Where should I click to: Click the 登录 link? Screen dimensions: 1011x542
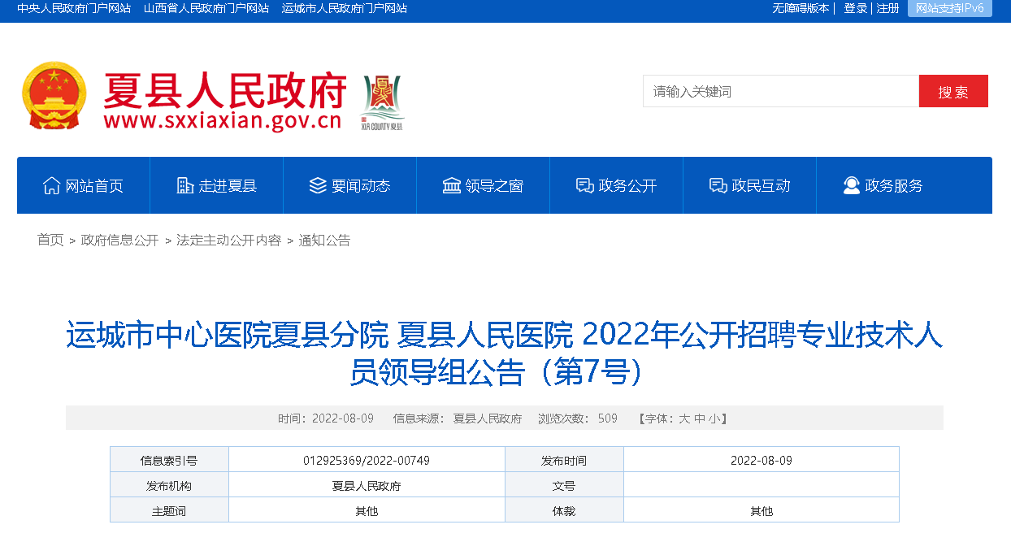(856, 8)
